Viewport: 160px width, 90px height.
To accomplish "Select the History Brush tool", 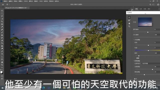I will tap(2, 38).
